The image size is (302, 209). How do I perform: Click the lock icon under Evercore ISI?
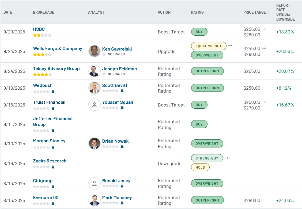tap(53, 204)
